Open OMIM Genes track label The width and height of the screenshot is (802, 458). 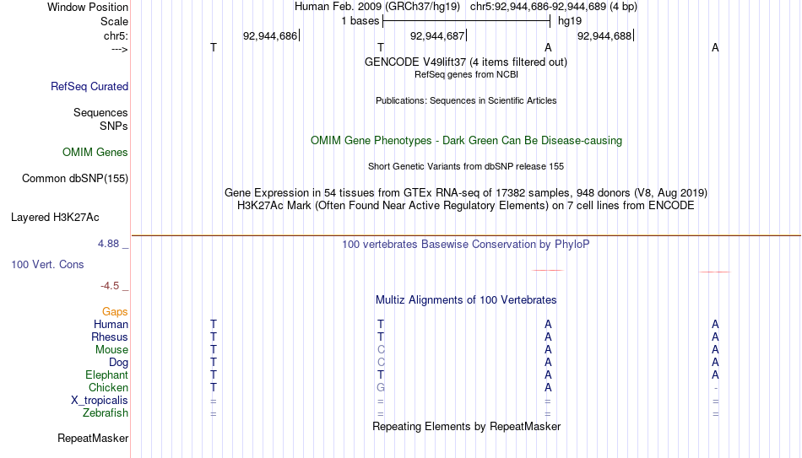click(x=95, y=153)
